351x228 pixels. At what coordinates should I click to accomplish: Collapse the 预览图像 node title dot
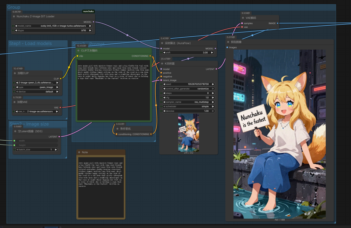coord(228,42)
